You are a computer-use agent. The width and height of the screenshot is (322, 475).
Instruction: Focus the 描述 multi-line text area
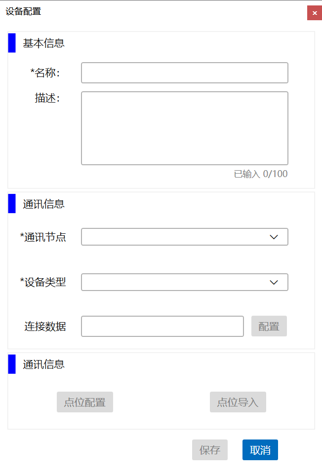(x=184, y=128)
